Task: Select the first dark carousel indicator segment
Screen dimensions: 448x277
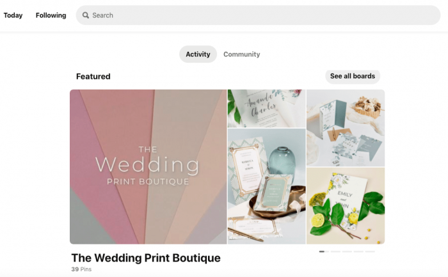Action: [322, 251]
